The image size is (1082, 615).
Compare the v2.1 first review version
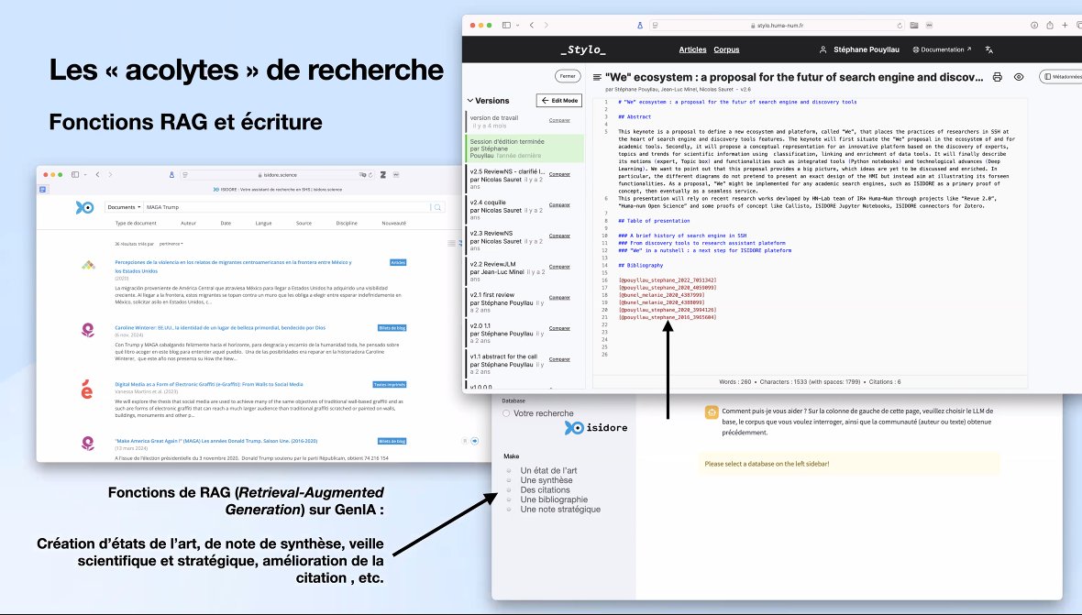click(559, 297)
